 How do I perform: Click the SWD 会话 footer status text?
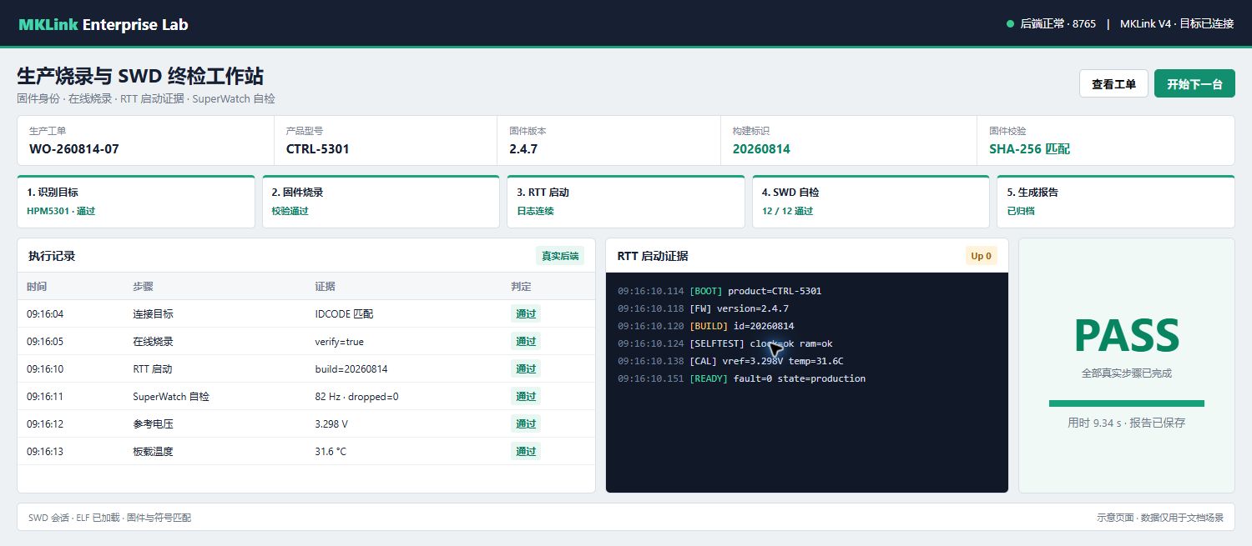(x=110, y=518)
